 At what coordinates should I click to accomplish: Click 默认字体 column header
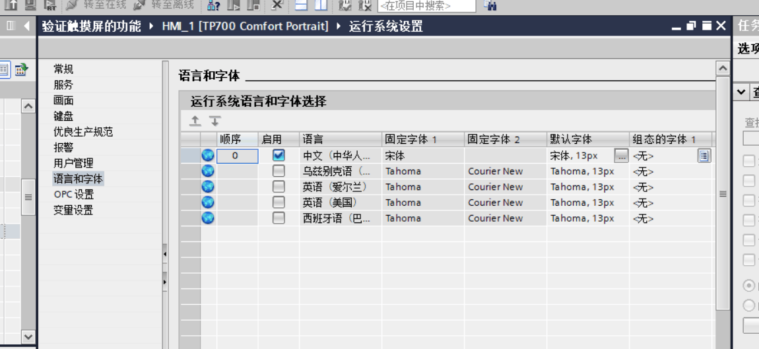click(x=587, y=139)
